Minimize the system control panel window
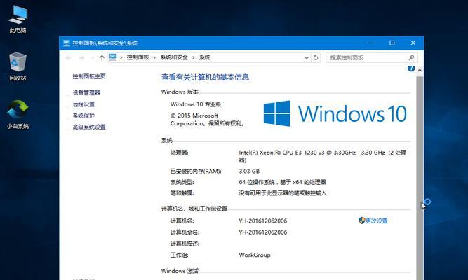 [372, 43]
